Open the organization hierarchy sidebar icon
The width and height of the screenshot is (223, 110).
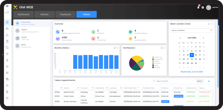[7, 35]
